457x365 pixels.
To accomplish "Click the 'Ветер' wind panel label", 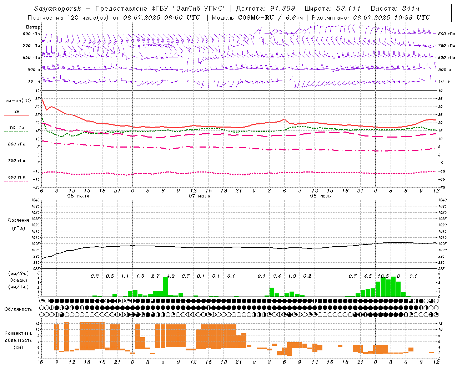I will pyautogui.click(x=33, y=27).
